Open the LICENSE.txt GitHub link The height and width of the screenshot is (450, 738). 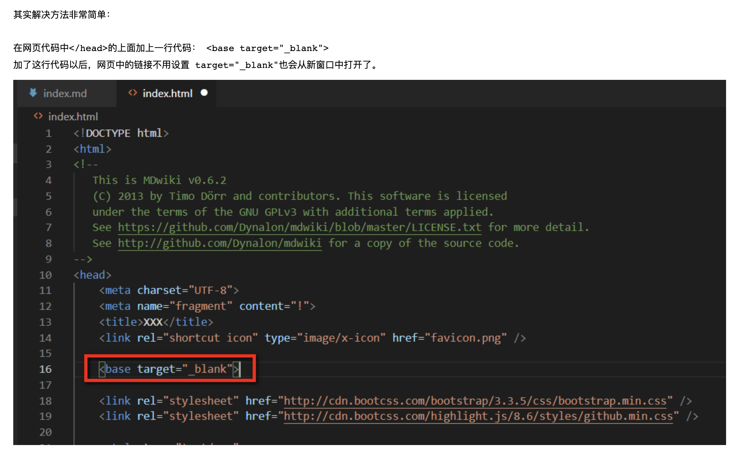coord(298,227)
